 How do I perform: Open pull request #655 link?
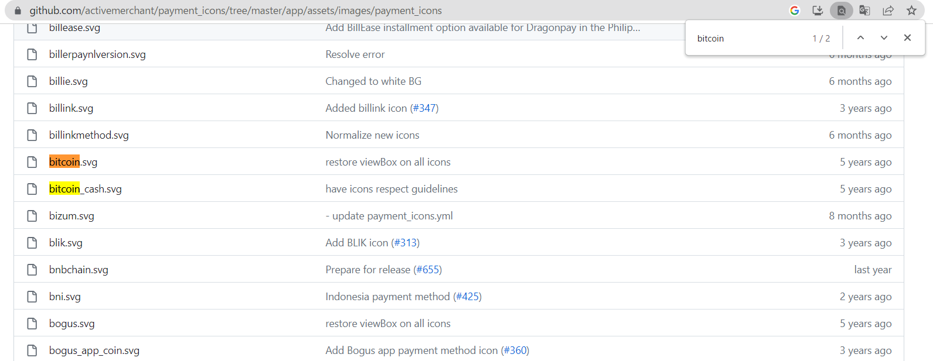tap(428, 270)
